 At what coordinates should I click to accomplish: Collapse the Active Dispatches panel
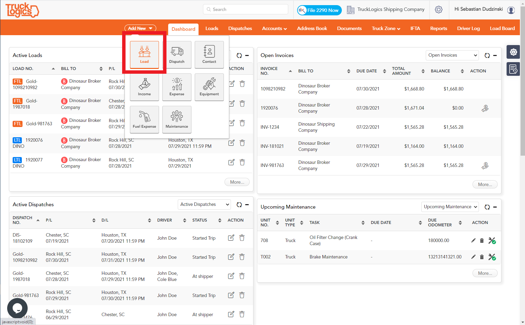tap(247, 204)
